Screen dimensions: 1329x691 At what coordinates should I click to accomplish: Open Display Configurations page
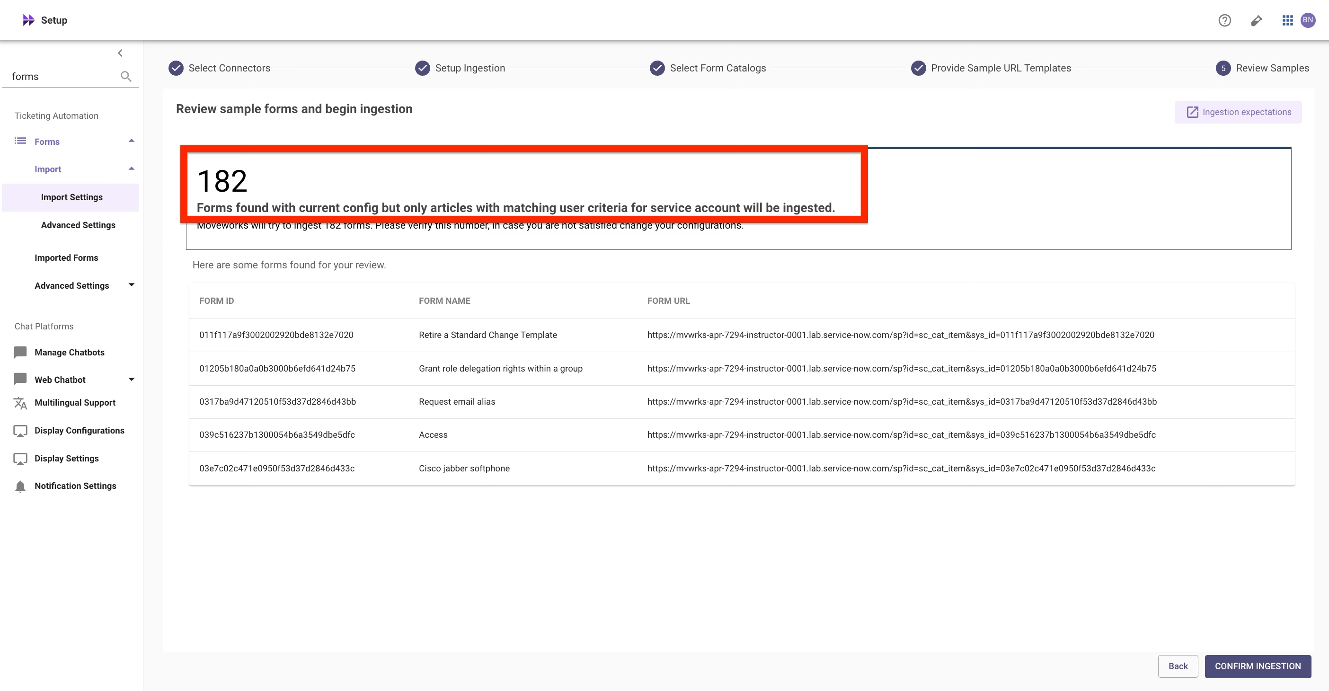tap(80, 430)
